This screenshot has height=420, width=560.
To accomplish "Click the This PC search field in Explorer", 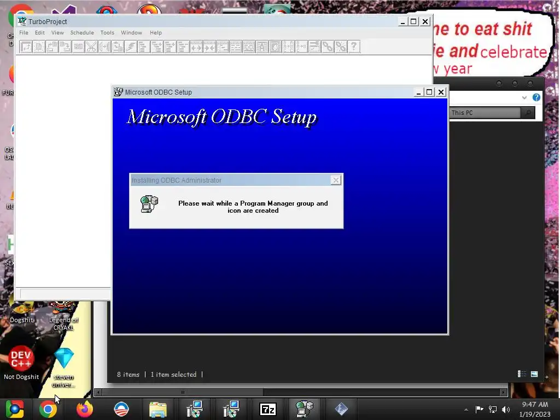I will point(485,113).
